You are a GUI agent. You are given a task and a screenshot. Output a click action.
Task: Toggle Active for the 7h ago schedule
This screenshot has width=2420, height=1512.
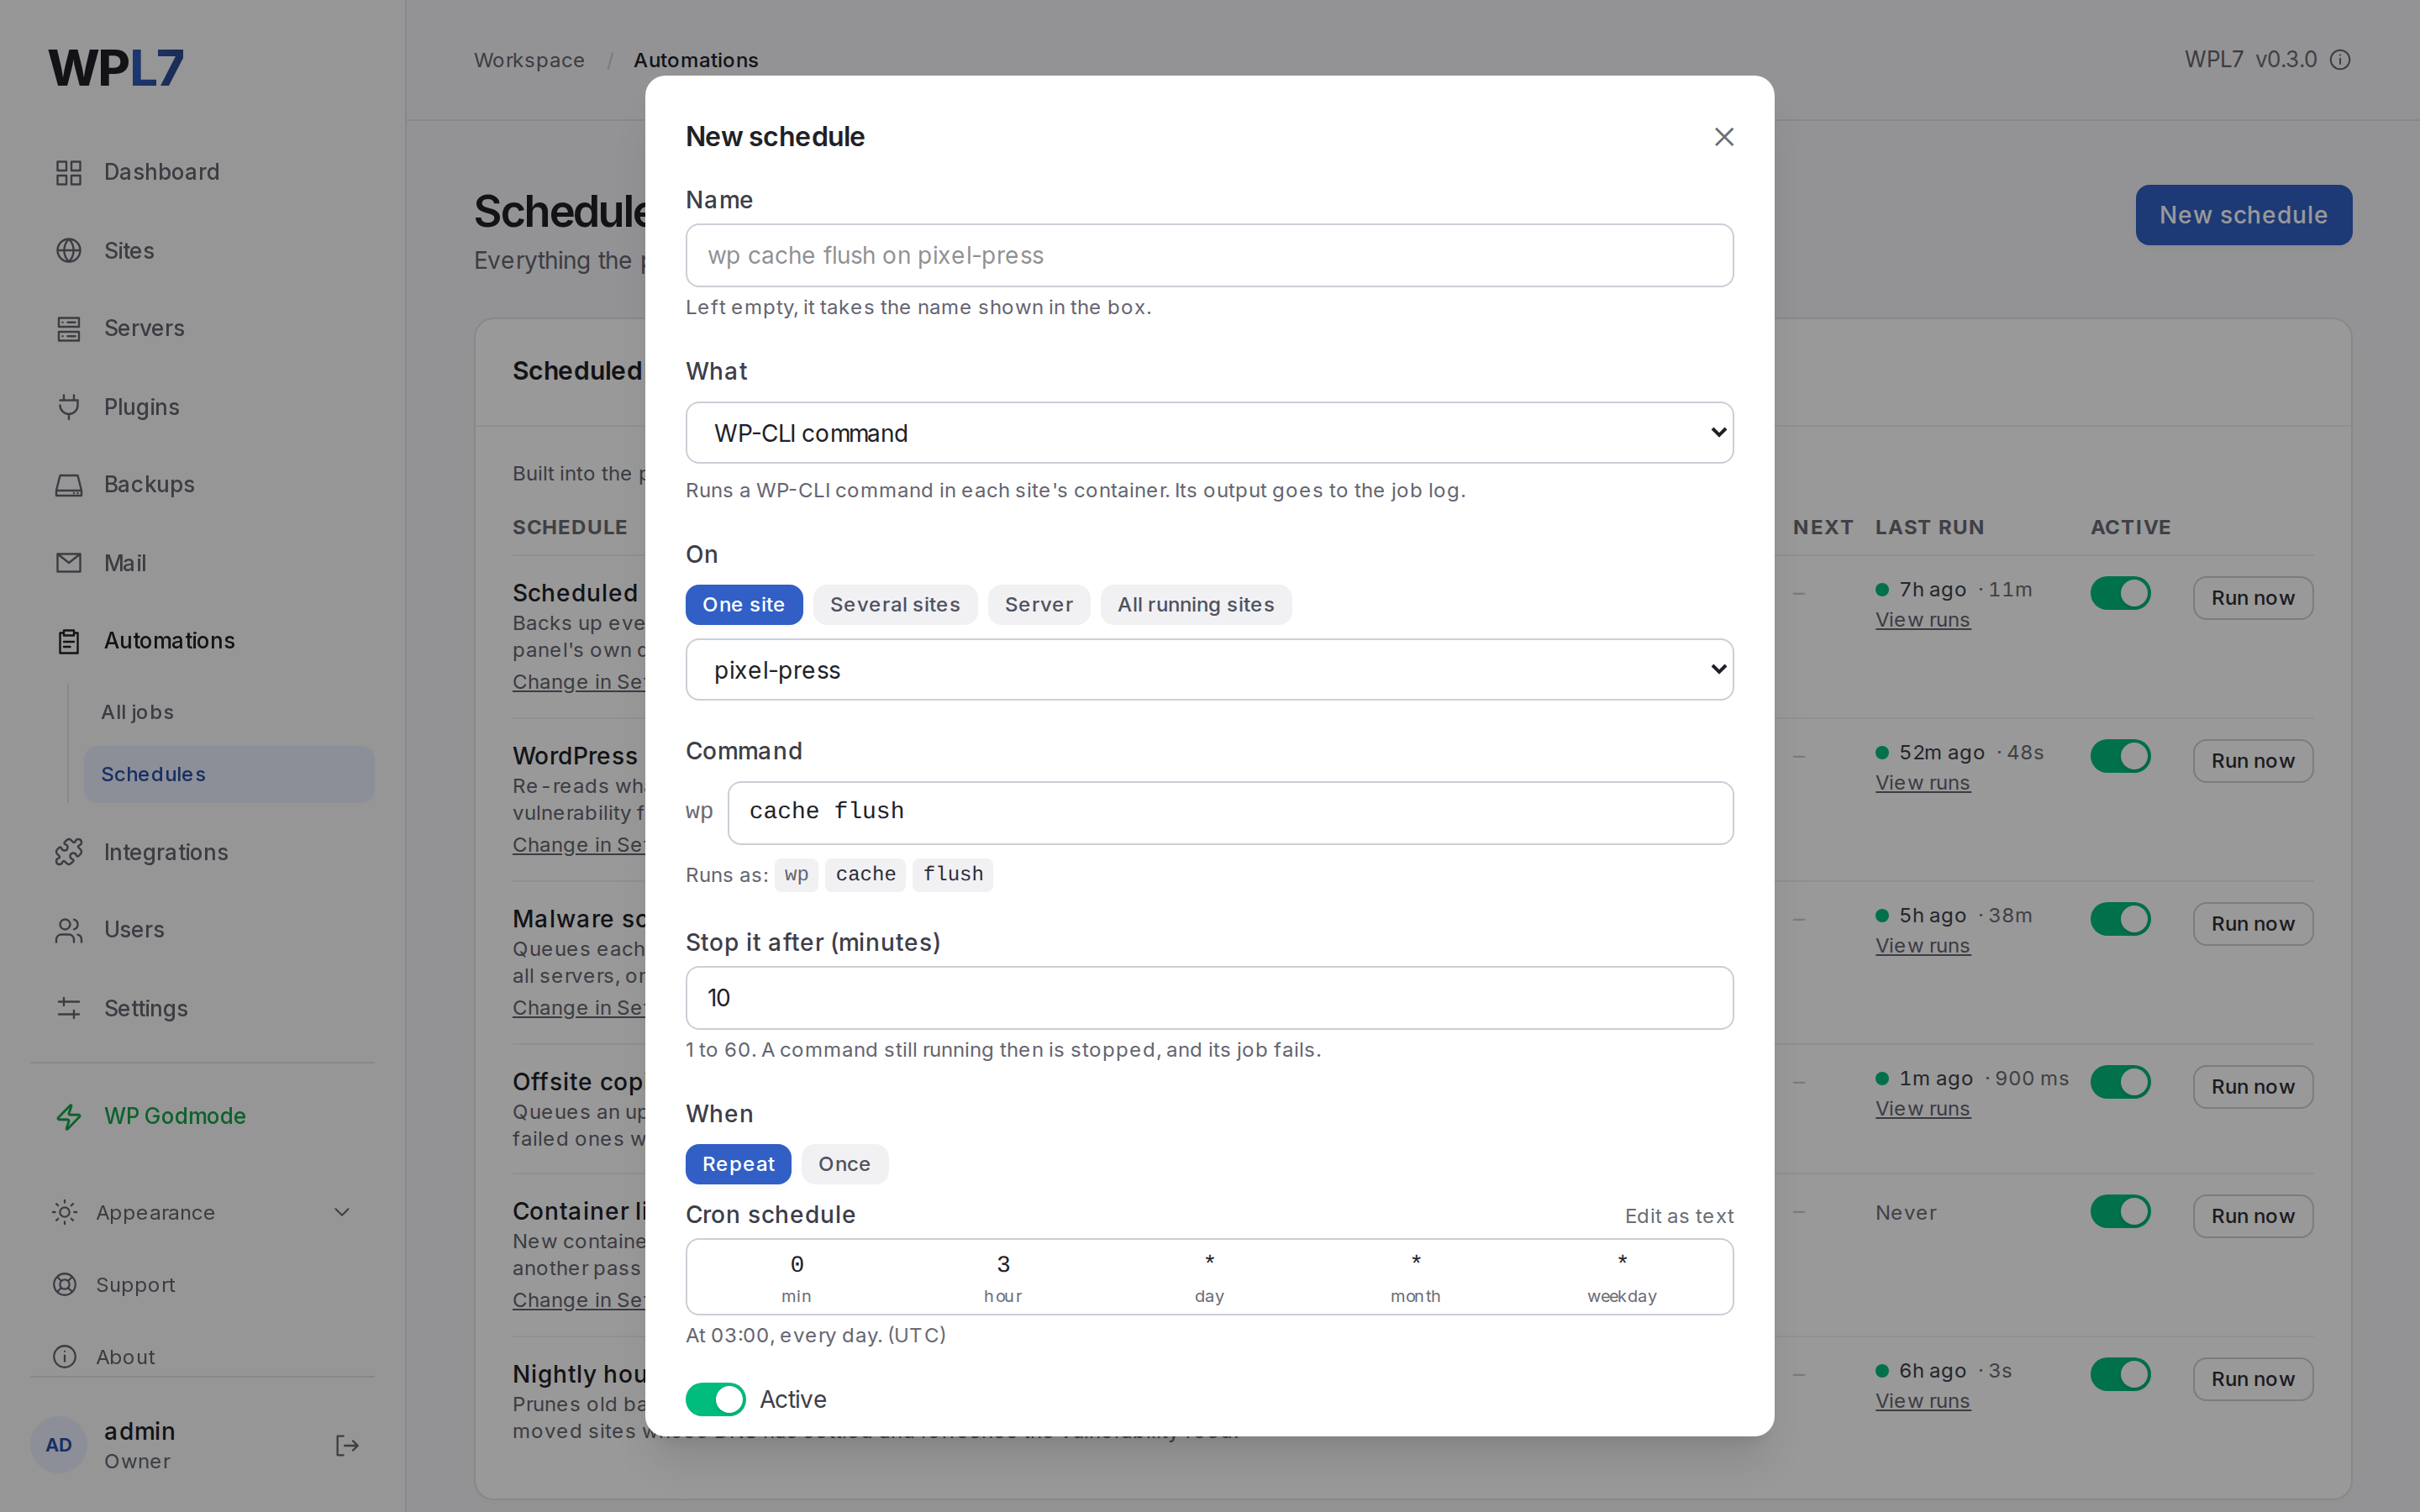pyautogui.click(x=2120, y=593)
